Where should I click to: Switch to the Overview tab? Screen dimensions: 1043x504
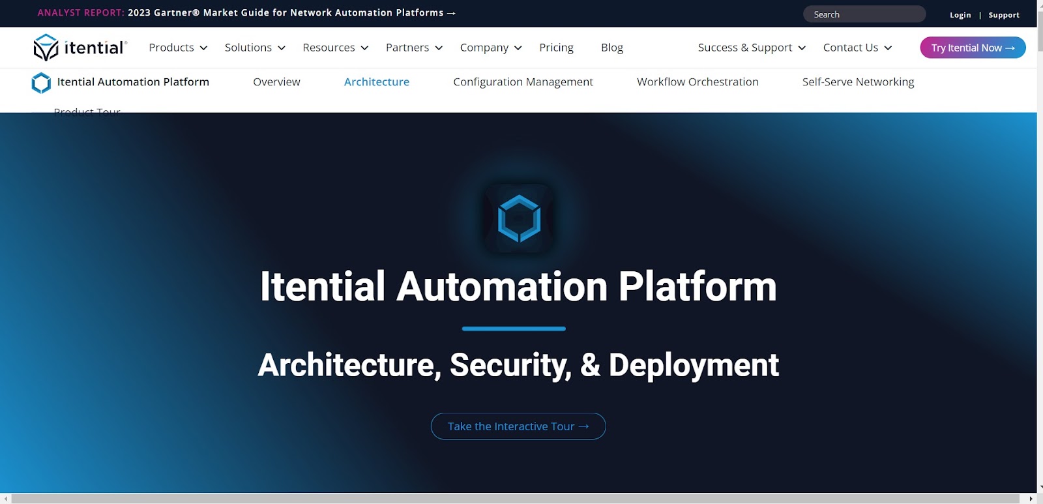coord(276,82)
